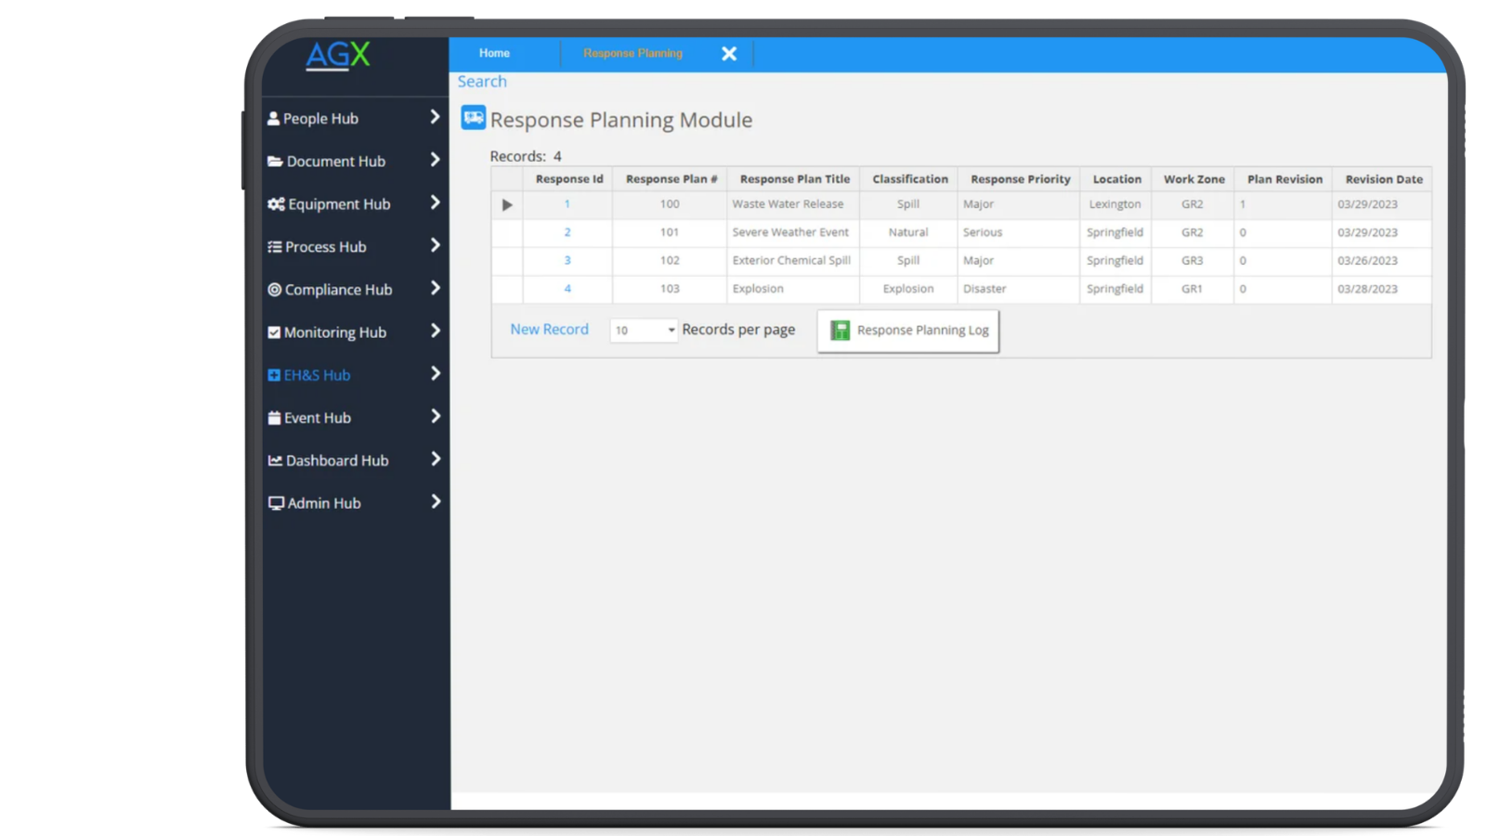
Task: Expand the Admin Hub chevron
Action: [x=435, y=502]
